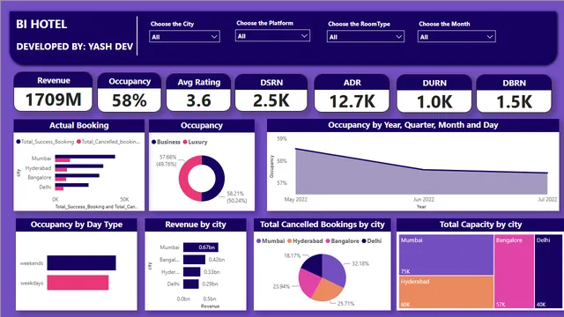Image resolution: width=564 pixels, height=317 pixels.
Task: Click Delhi legend in Cancelled Bookings pie
Action: (372, 241)
